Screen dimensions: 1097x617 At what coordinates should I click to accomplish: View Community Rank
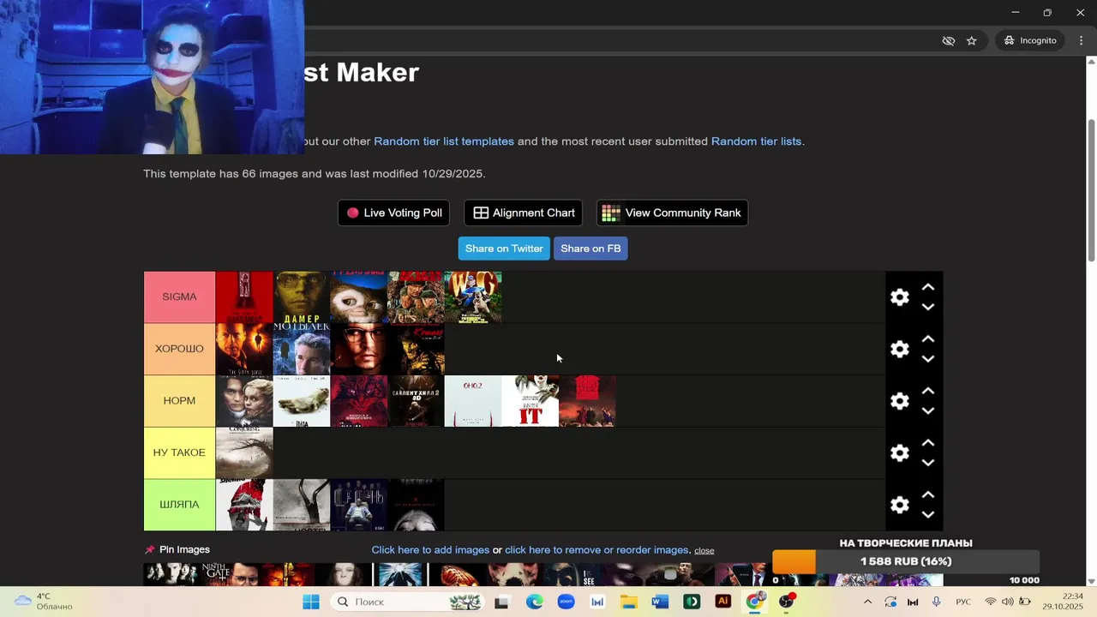coord(672,213)
